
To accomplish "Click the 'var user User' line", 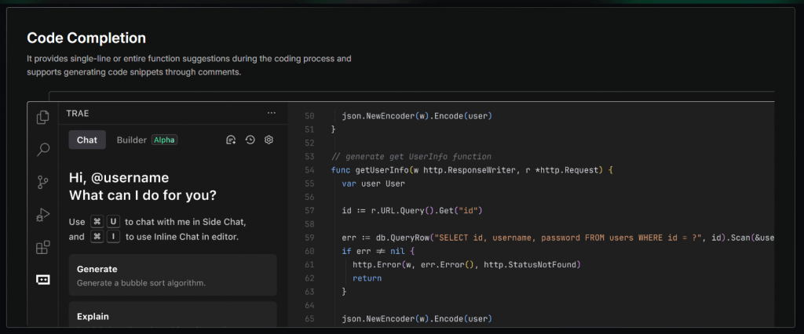I will point(373,183).
